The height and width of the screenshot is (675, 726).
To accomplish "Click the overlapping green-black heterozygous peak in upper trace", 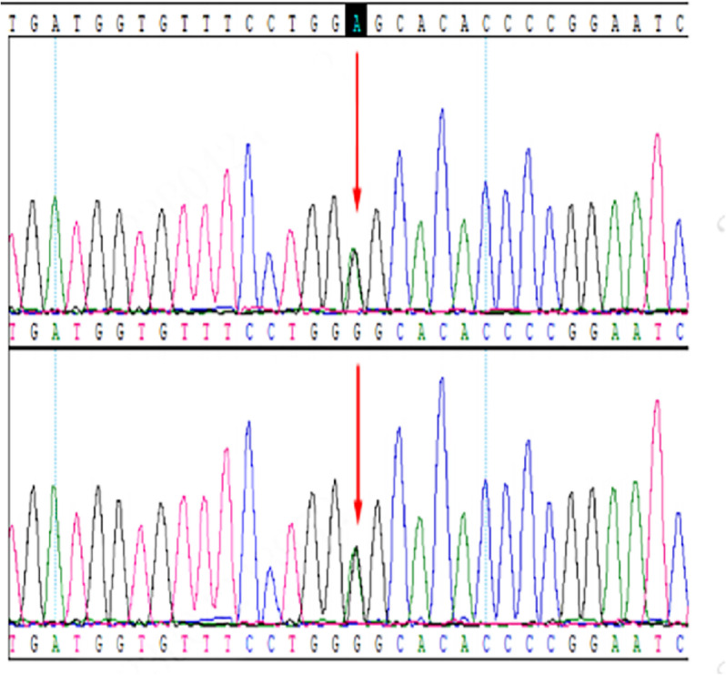I will (x=354, y=279).
